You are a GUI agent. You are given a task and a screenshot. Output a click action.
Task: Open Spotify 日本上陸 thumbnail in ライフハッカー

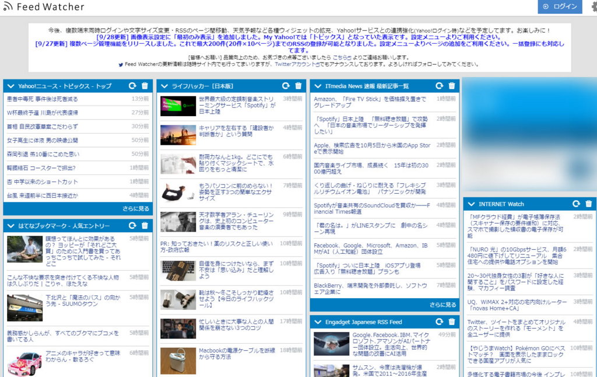point(178,106)
